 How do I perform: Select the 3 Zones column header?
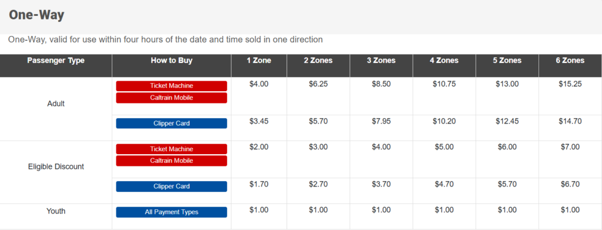(381, 61)
